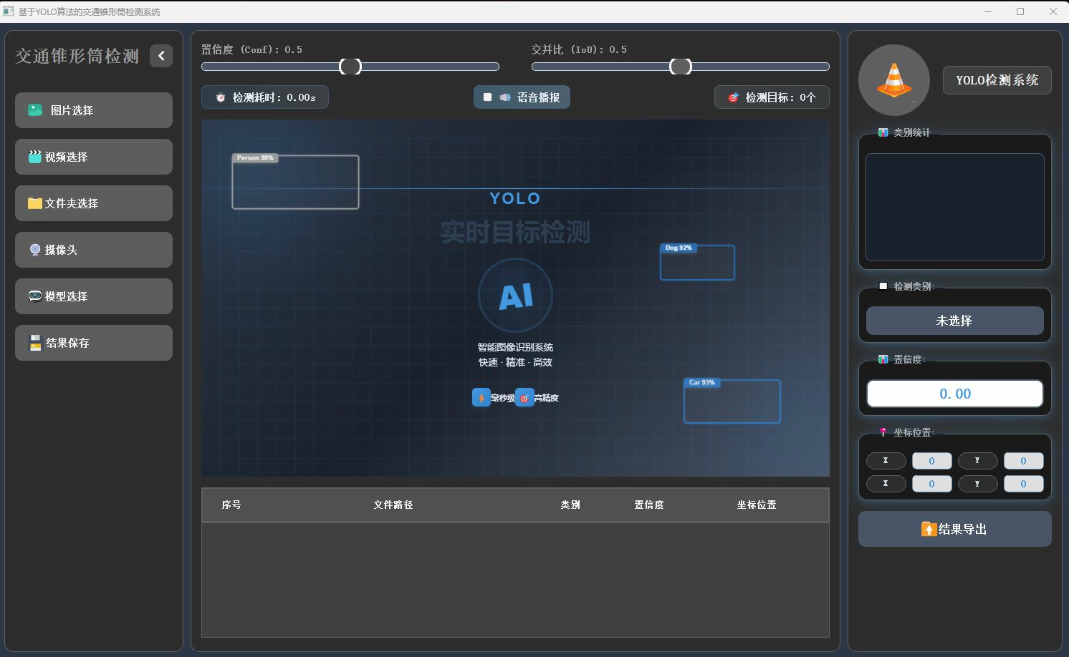Viewport: 1069px width, 657px height.
Task: Click the second-row Y coordinate label
Action: point(977,484)
